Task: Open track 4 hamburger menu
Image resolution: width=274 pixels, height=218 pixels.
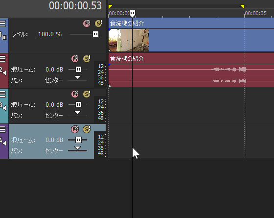Action: pyautogui.click(x=3, y=129)
